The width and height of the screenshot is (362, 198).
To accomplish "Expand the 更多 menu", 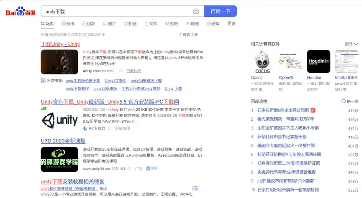I will point(231,23).
